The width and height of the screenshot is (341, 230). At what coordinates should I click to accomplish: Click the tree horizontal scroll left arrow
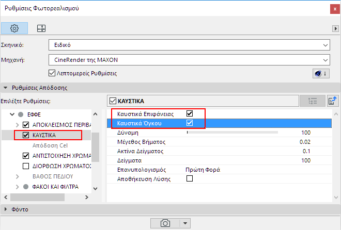point(6,197)
